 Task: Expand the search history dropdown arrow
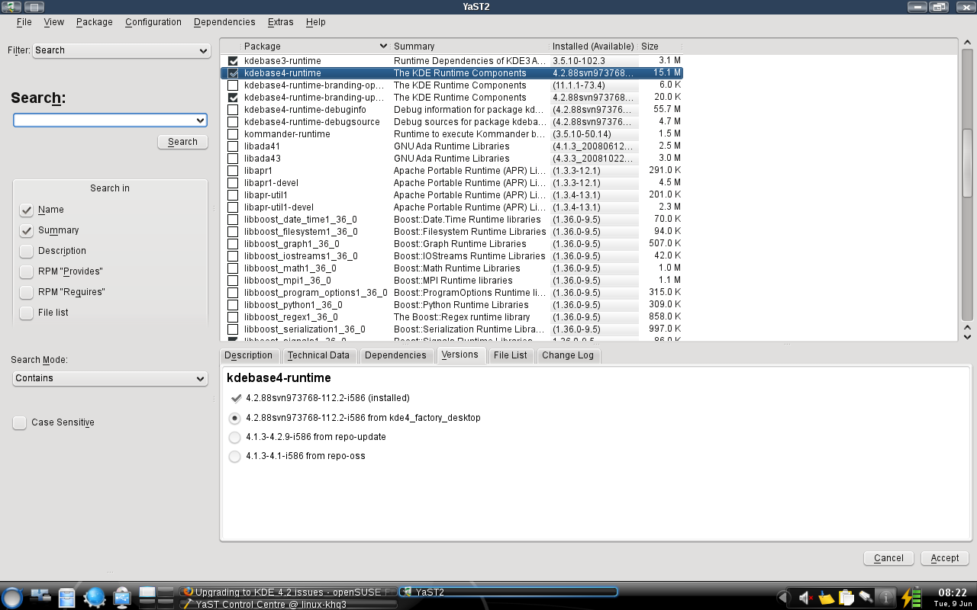click(x=201, y=120)
